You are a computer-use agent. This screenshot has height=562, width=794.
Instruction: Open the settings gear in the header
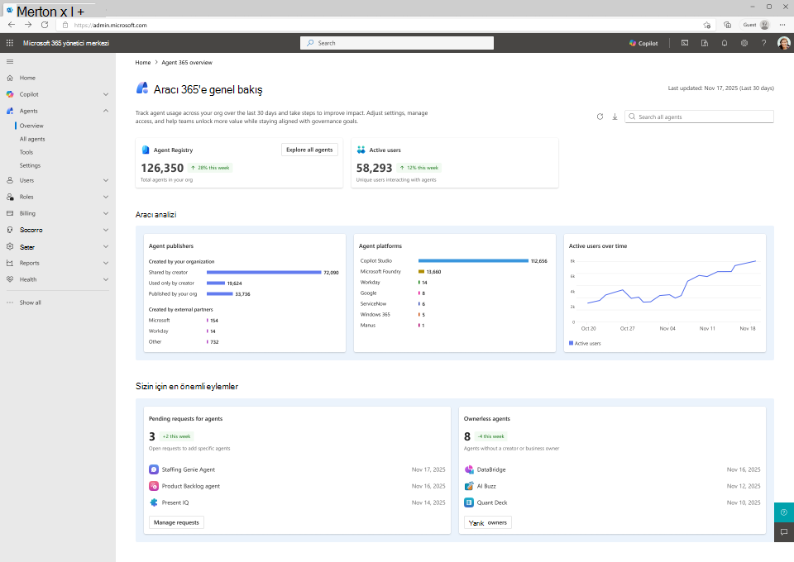[744, 43]
